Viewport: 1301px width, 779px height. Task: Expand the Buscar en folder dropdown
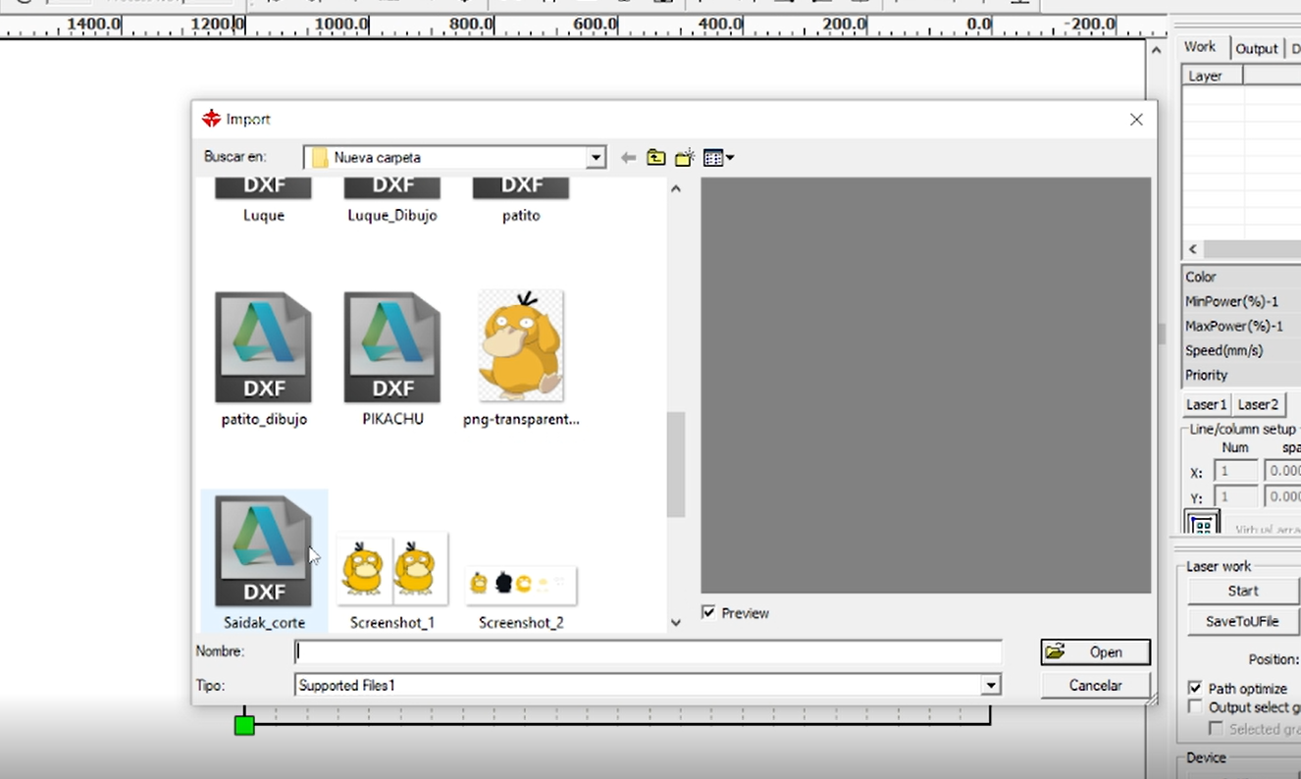pos(596,158)
